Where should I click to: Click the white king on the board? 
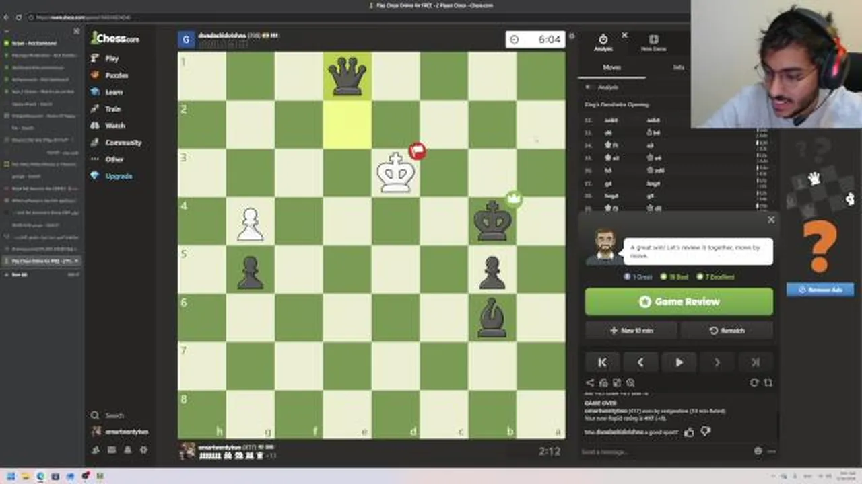pos(396,173)
